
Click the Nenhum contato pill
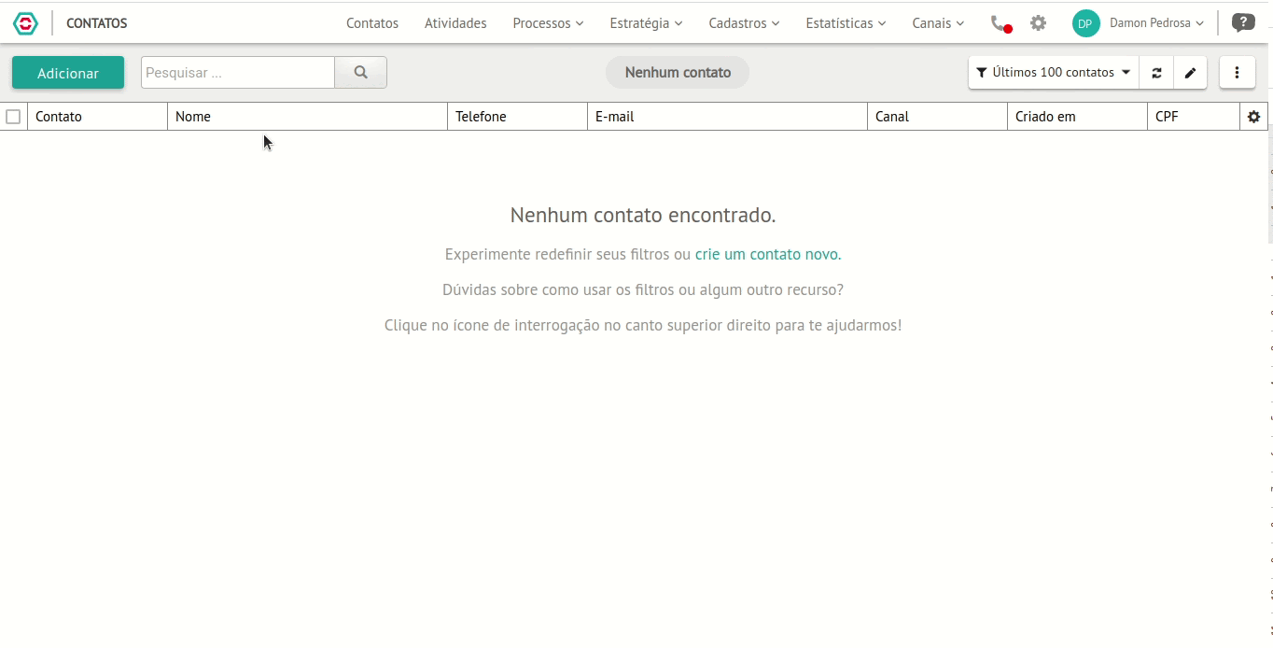(x=678, y=73)
